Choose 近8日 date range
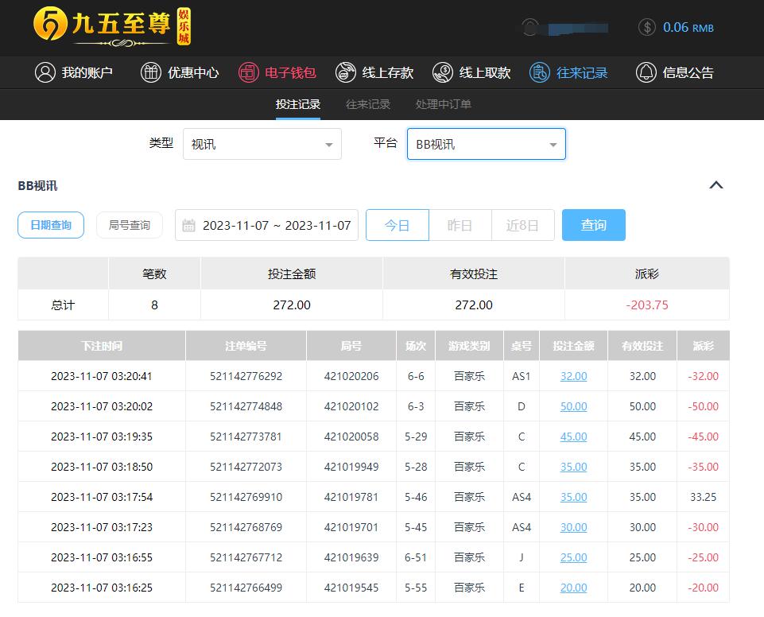Image resolution: width=764 pixels, height=617 pixels. click(523, 225)
